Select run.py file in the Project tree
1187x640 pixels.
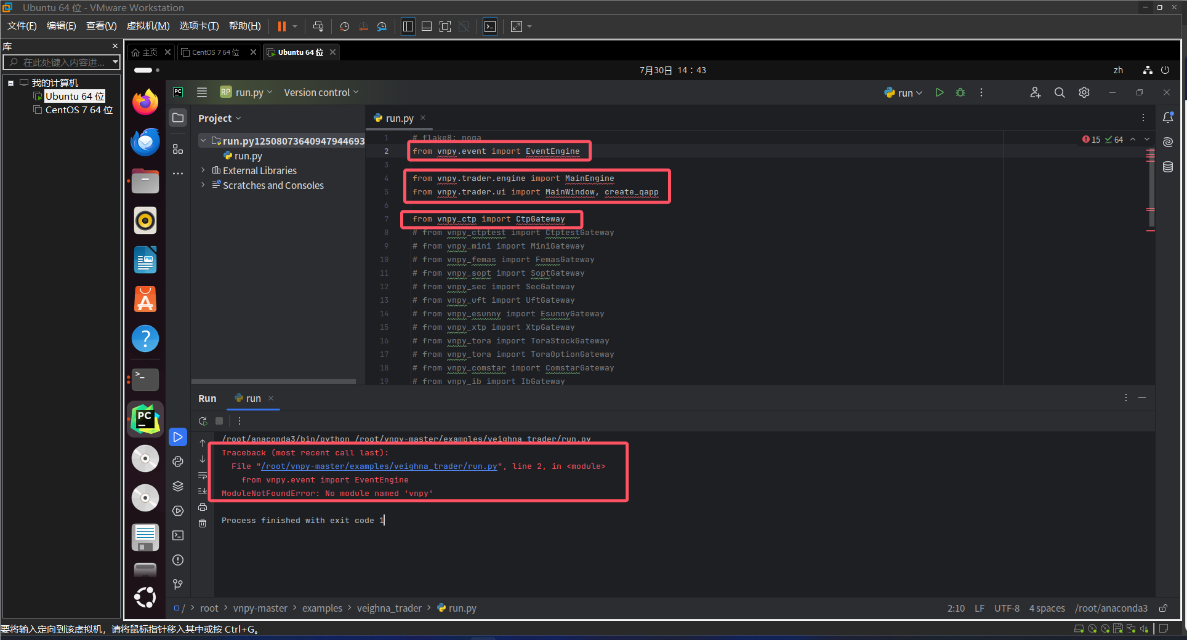[x=243, y=156]
